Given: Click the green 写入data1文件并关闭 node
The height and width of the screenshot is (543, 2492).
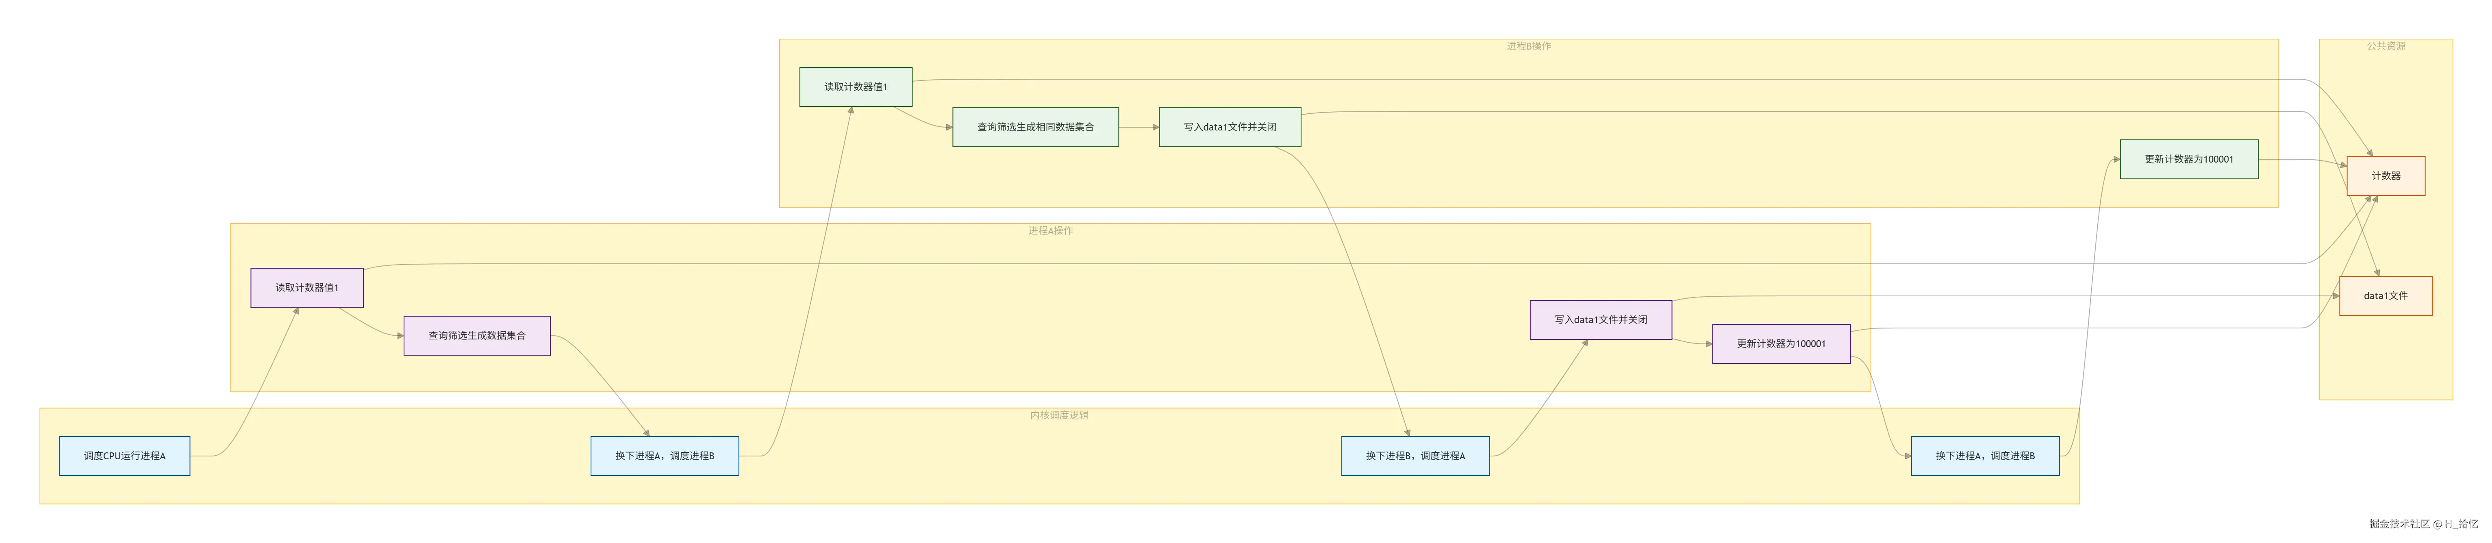Looking at the screenshot, I should click(x=1230, y=127).
